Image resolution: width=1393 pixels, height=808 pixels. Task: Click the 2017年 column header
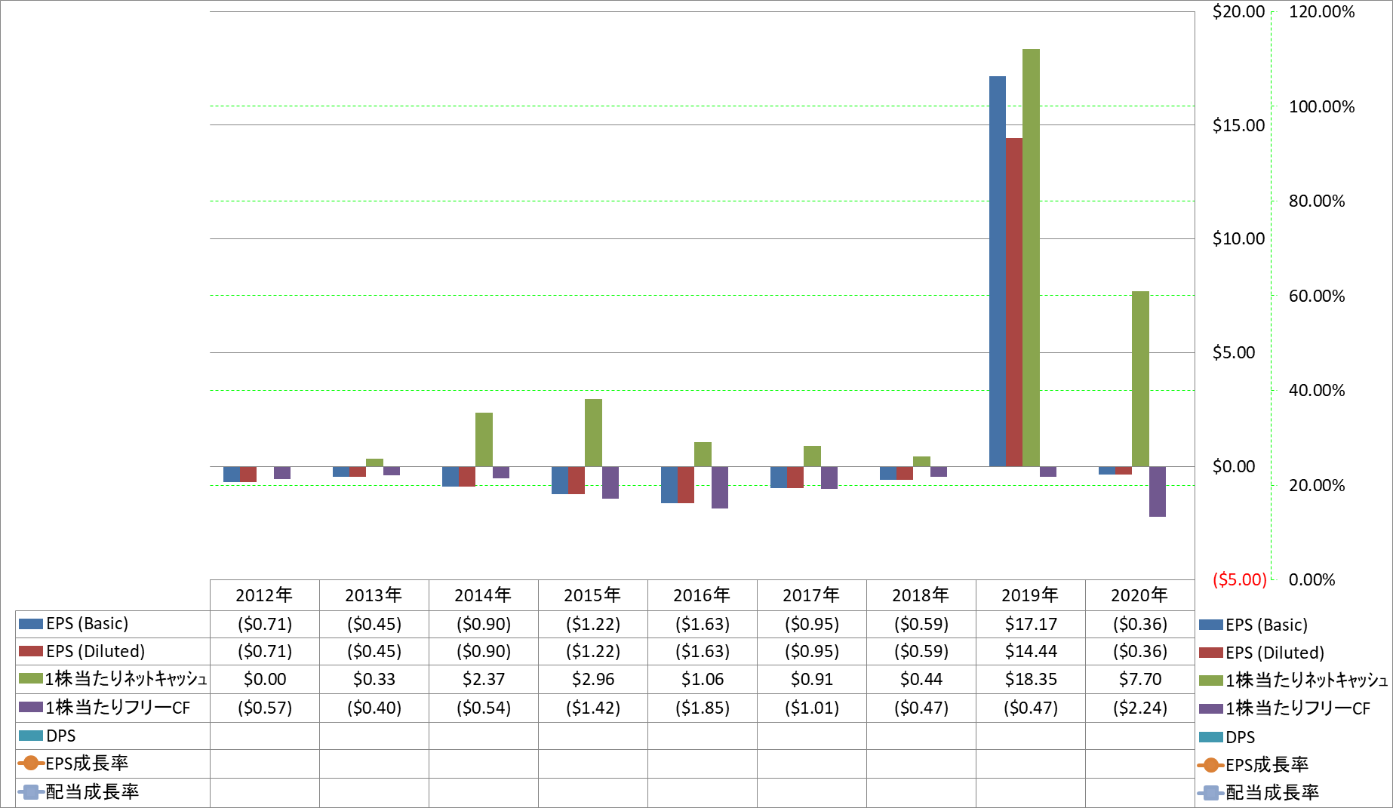pos(811,595)
